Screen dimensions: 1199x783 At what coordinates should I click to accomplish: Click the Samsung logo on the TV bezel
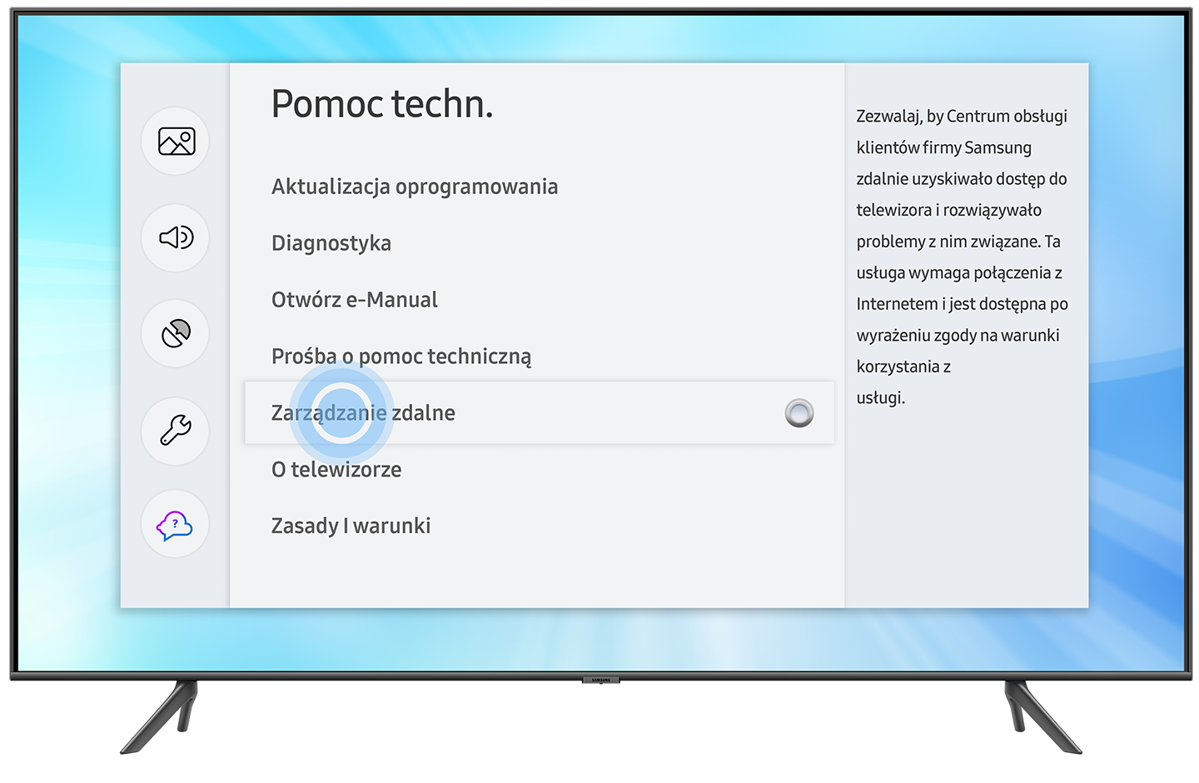tap(601, 681)
